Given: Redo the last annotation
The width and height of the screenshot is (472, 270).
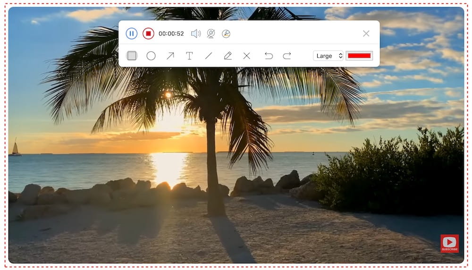Looking at the screenshot, I should [287, 56].
